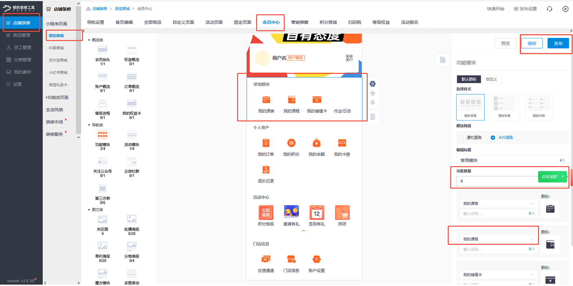573x286 pixels.
Task: Open module settings gear icon
Action: 373,84
